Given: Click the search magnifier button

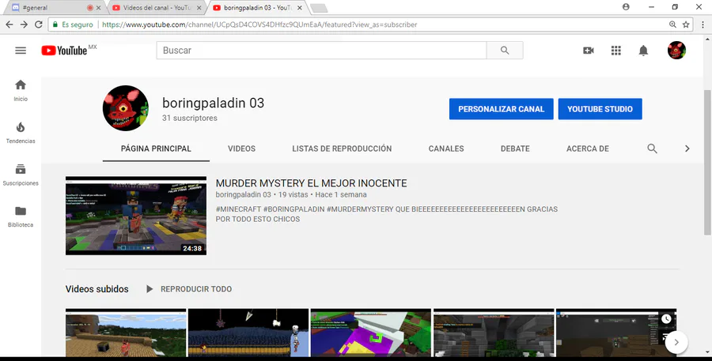Looking at the screenshot, I should pos(505,51).
